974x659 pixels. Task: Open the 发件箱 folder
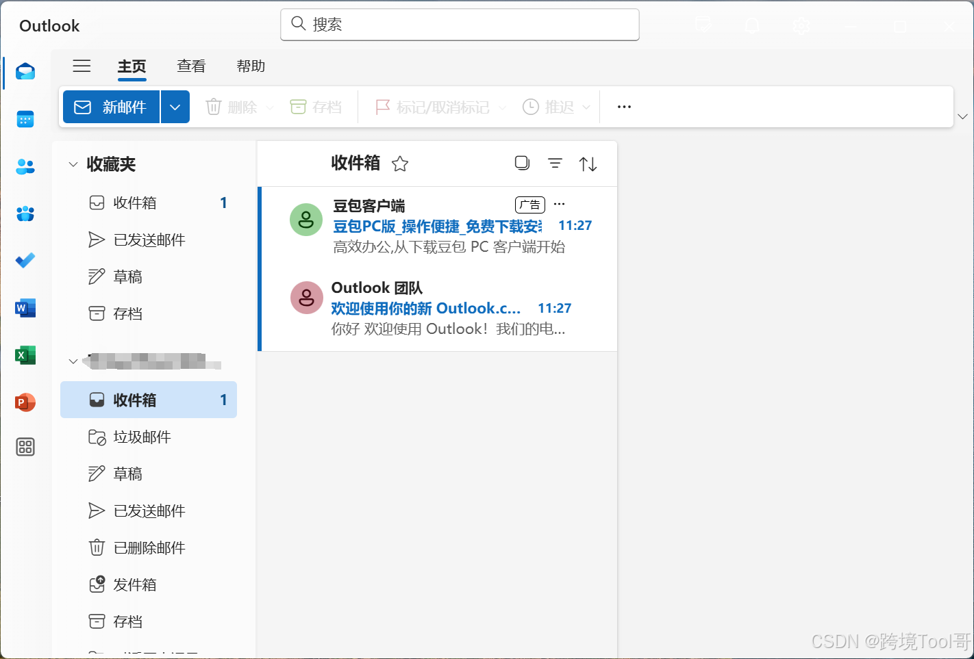149,584
